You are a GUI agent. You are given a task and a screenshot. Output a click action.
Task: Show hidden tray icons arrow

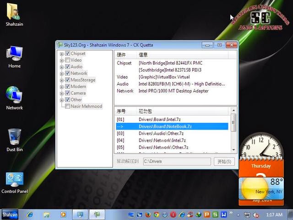[238, 215]
